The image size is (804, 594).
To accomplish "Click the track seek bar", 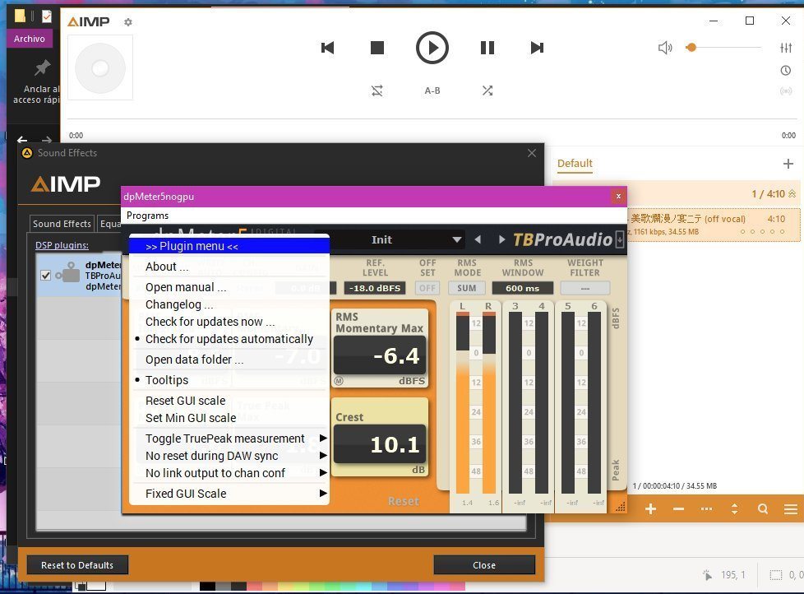I will [x=432, y=119].
